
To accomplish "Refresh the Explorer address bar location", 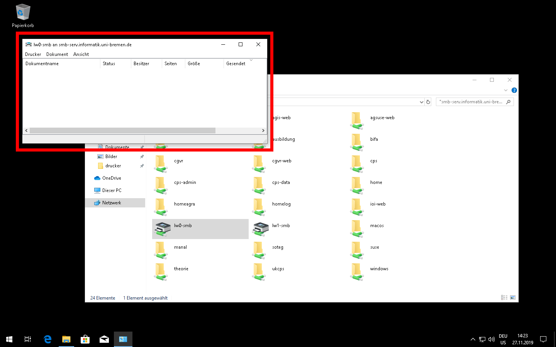I will pos(428,102).
